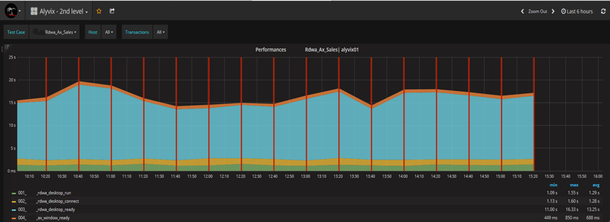
Task: Star this dashboard as favorite
Action: 99,11
